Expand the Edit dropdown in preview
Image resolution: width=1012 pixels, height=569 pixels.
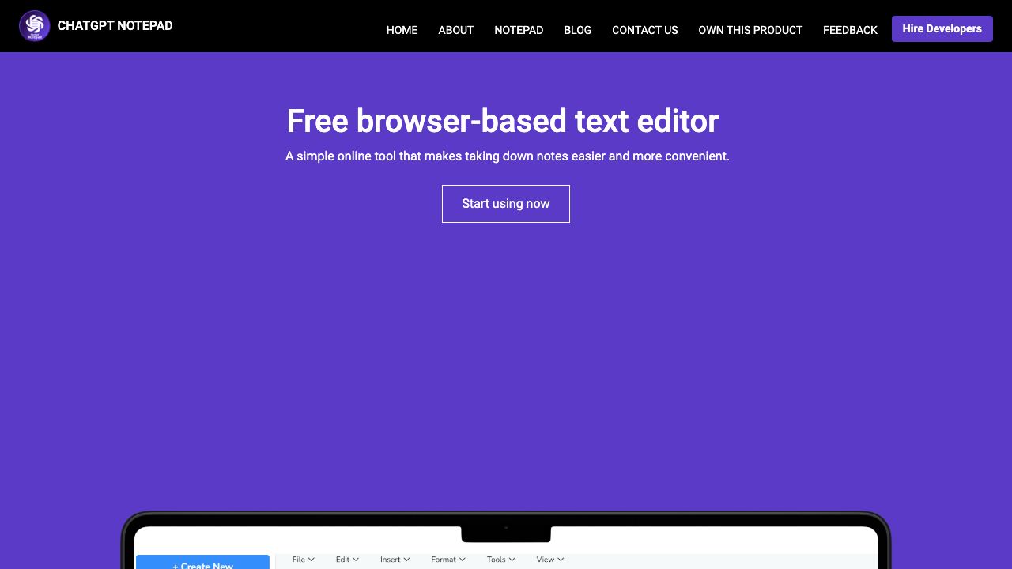[x=347, y=560]
